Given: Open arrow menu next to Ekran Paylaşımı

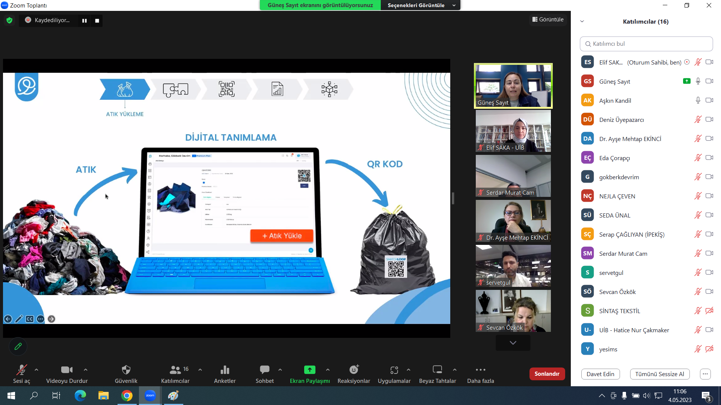Looking at the screenshot, I should click(x=328, y=370).
